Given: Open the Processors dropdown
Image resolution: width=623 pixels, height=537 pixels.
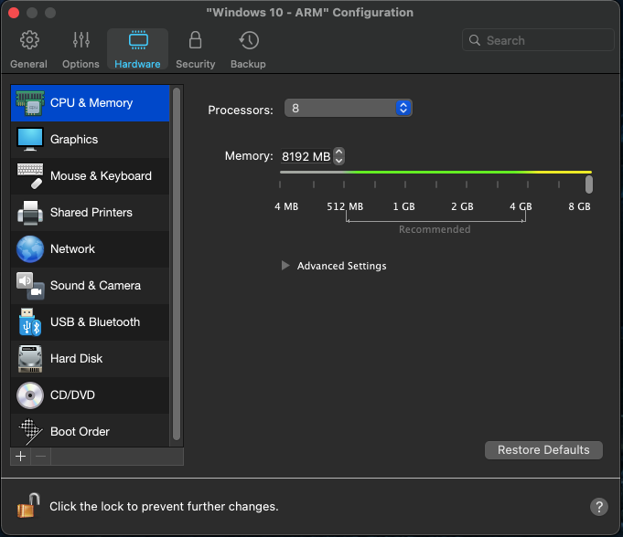Looking at the screenshot, I should click(x=348, y=108).
